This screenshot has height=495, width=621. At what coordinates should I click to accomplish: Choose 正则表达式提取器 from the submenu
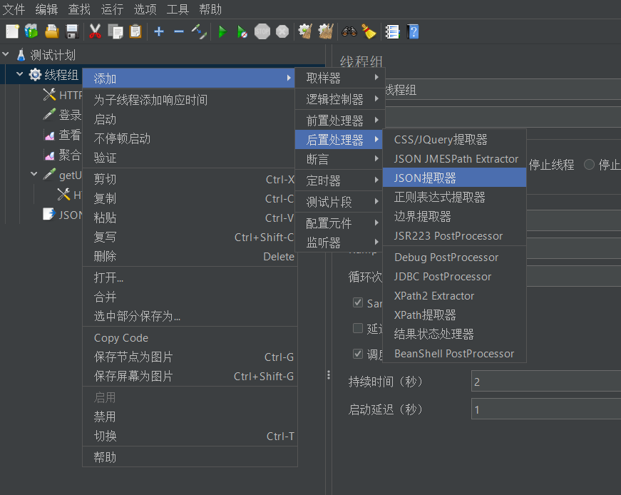click(454, 197)
